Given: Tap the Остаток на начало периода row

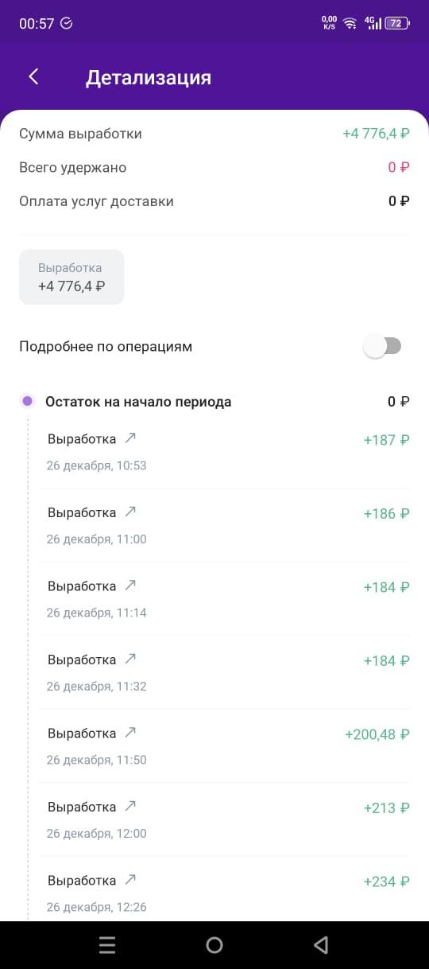Looking at the screenshot, I should tap(214, 402).
